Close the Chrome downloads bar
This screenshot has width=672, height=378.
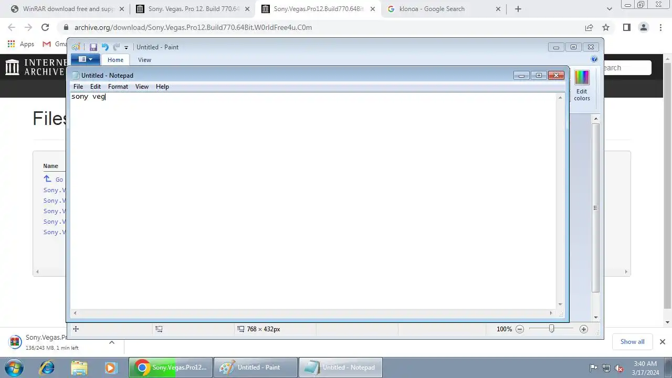pos(662,342)
